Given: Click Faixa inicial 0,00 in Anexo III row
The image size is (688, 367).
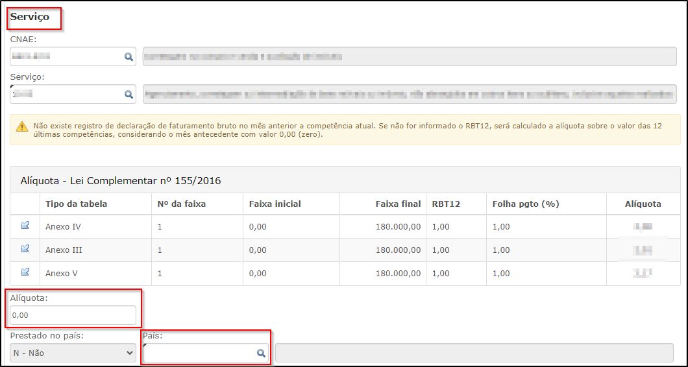Looking at the screenshot, I should coord(258,250).
